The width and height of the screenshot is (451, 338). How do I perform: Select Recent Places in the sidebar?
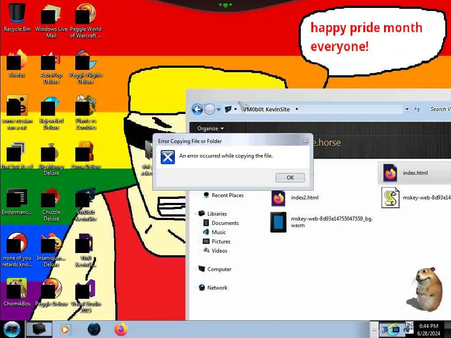click(x=224, y=195)
